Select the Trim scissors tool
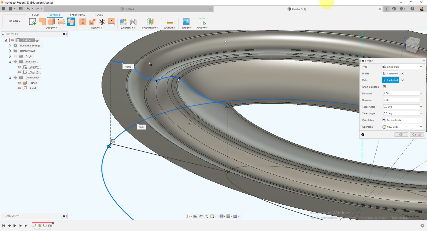This screenshot has height=231, width=427. point(102,22)
